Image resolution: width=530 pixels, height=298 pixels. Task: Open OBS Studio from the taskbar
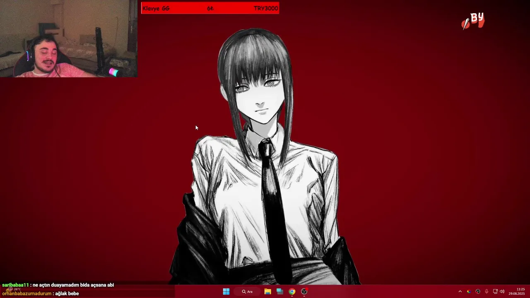[x=304, y=291]
